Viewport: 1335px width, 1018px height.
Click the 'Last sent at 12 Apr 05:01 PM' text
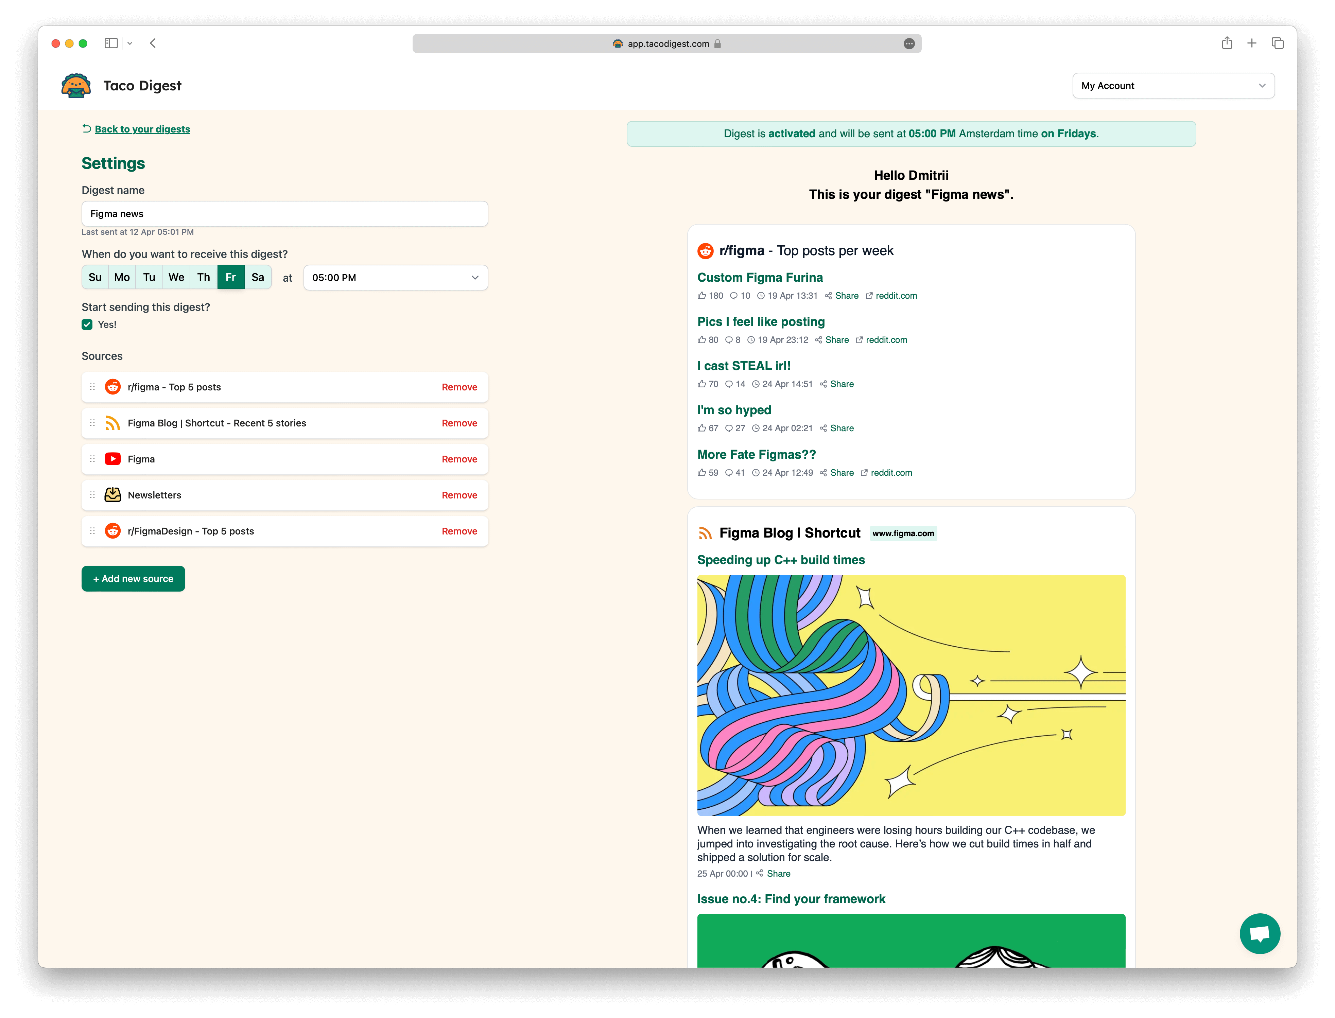tap(138, 232)
